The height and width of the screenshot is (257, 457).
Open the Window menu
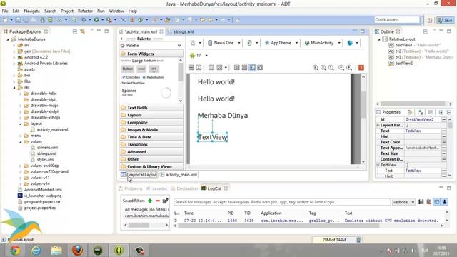[x=116, y=11]
